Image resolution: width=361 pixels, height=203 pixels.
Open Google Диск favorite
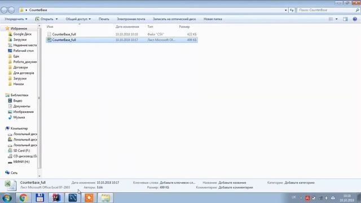click(22, 34)
